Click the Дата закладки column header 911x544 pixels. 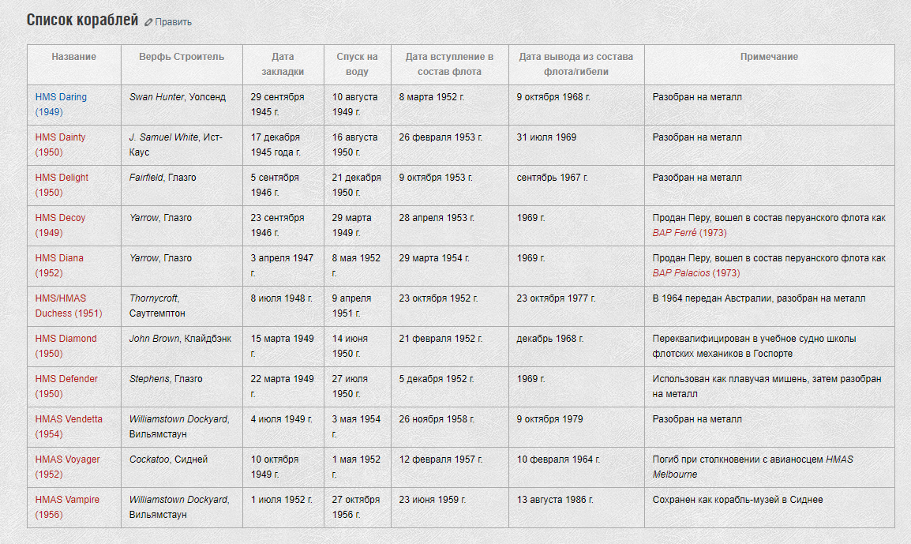click(283, 65)
